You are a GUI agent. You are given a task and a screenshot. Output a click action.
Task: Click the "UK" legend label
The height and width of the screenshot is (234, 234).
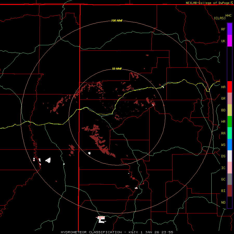point(223,41)
